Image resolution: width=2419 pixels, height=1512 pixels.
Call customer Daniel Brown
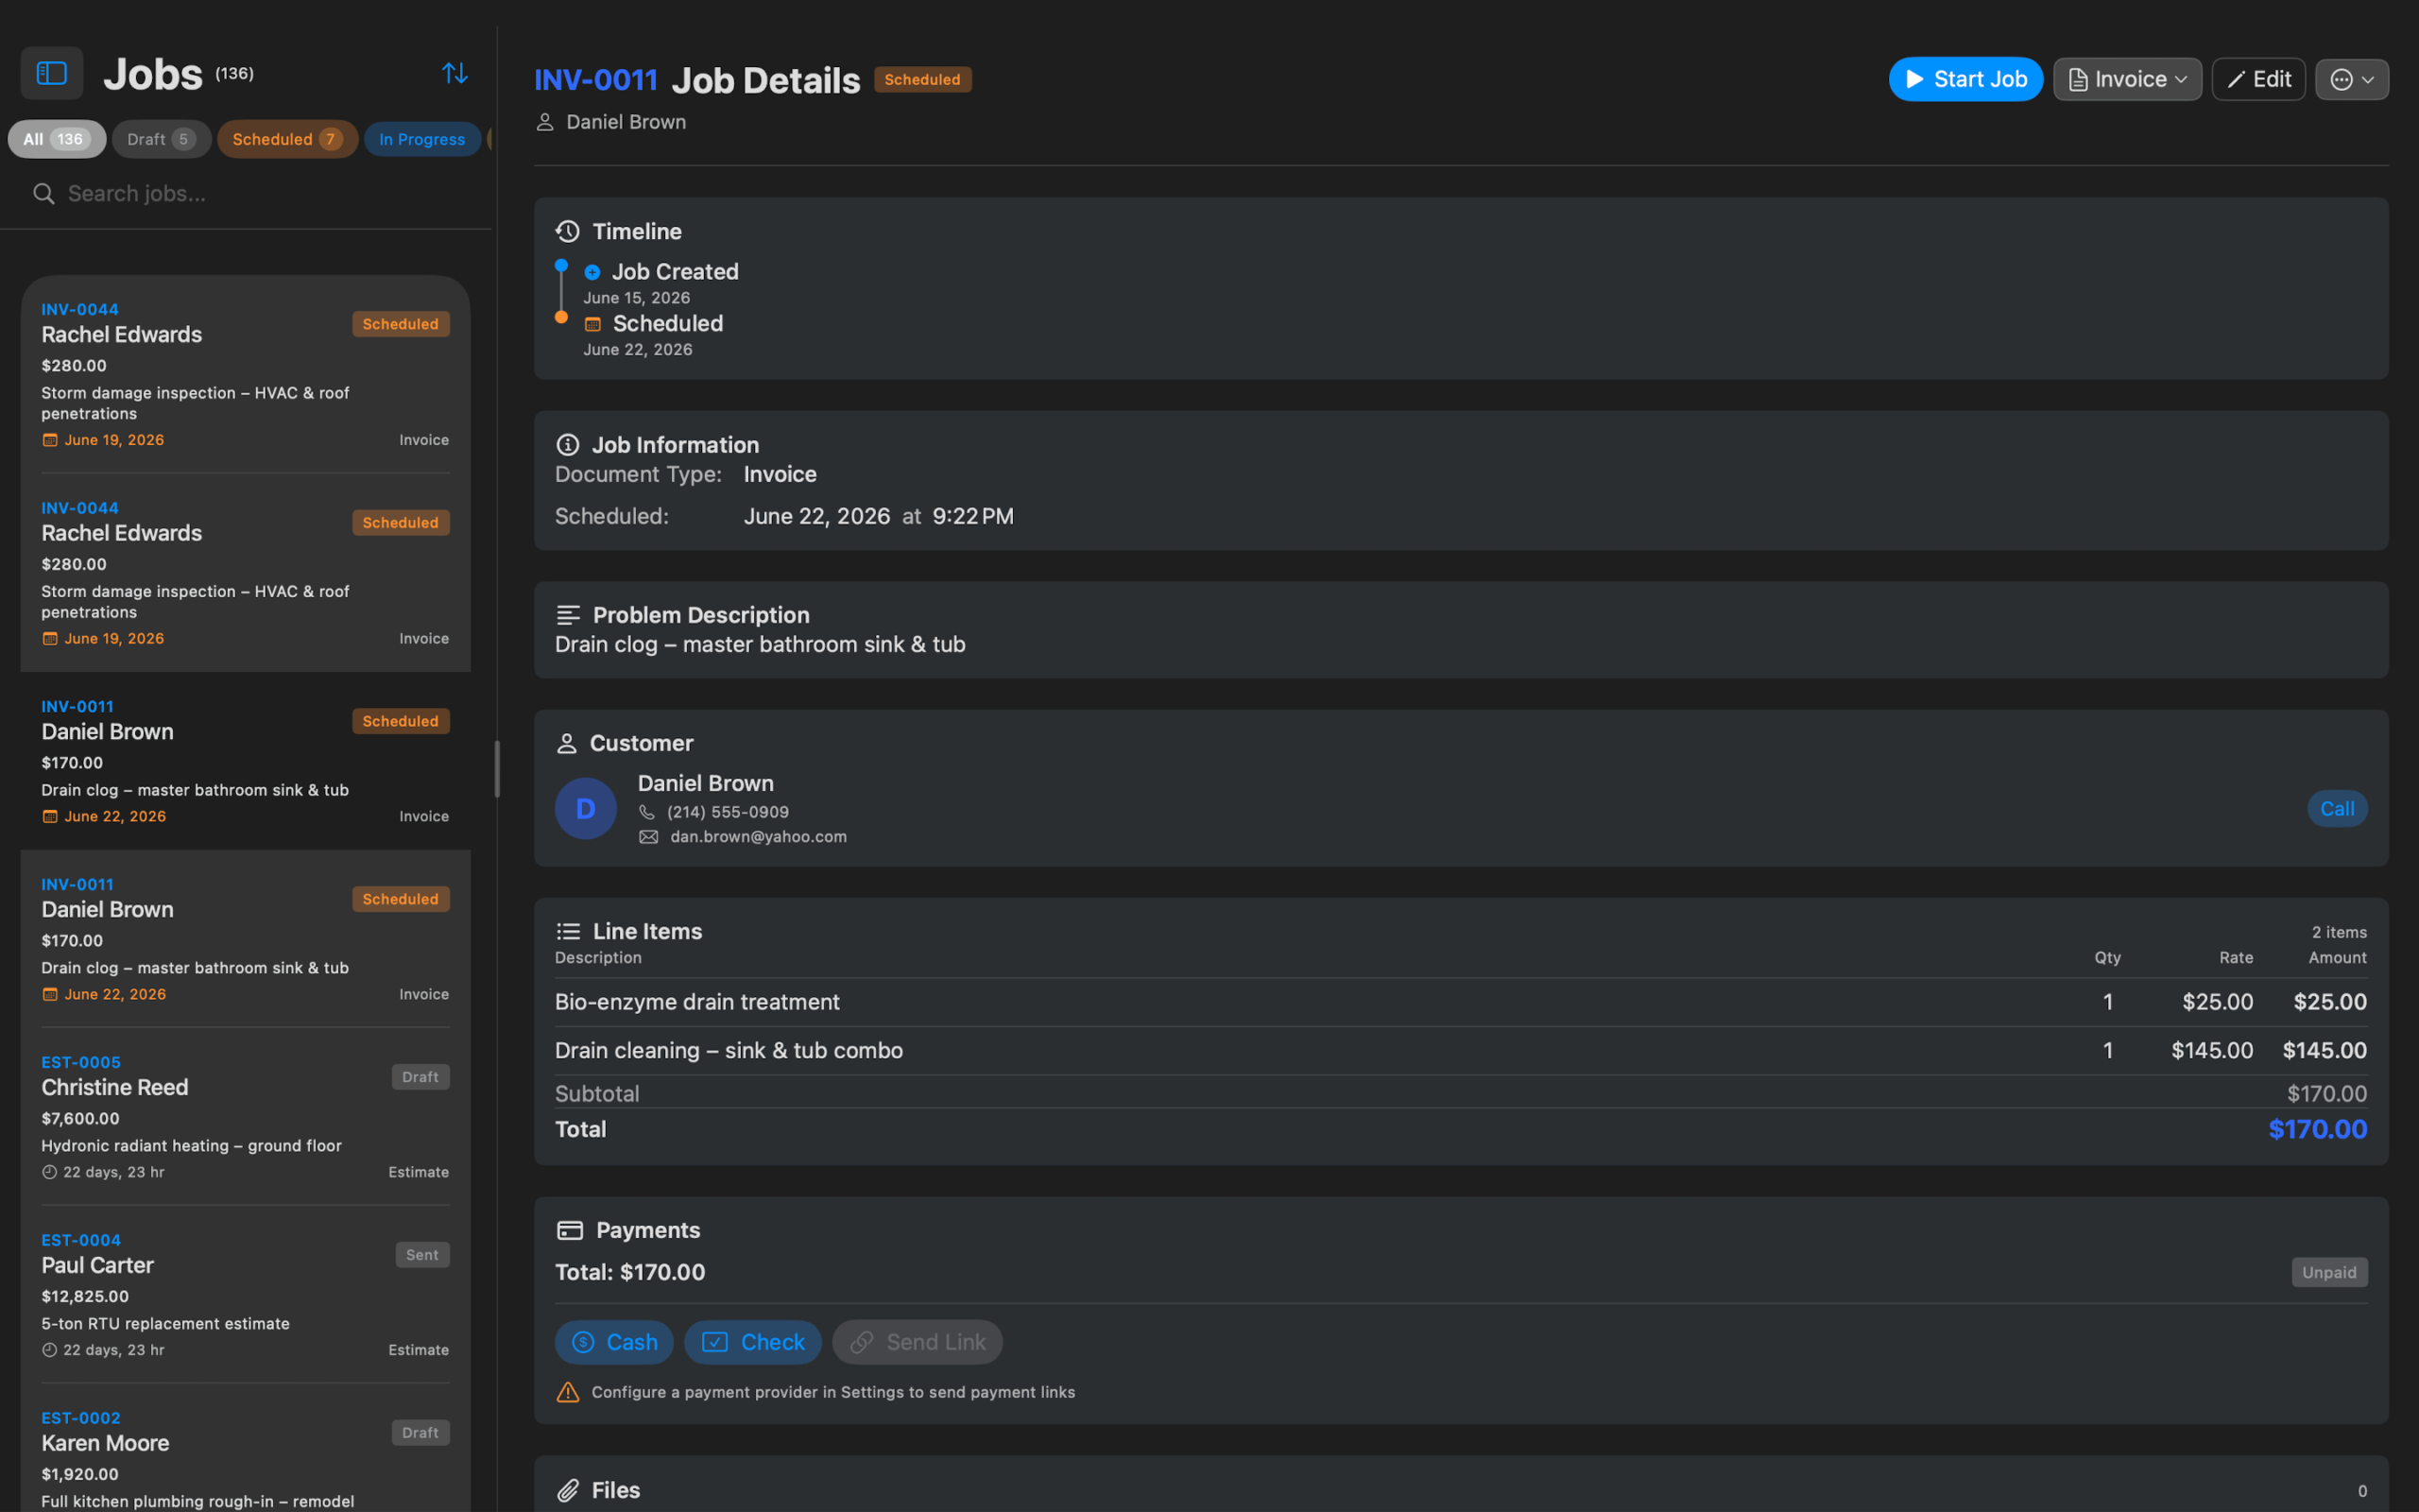pos(2336,808)
